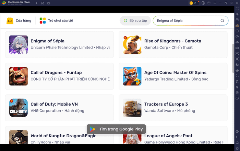
Task: Open the media manager picture icon
Action: (x=237, y=65)
